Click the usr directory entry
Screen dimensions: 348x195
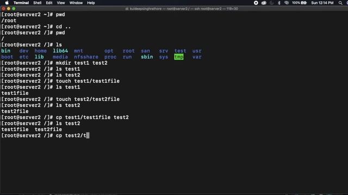[x=197, y=51]
